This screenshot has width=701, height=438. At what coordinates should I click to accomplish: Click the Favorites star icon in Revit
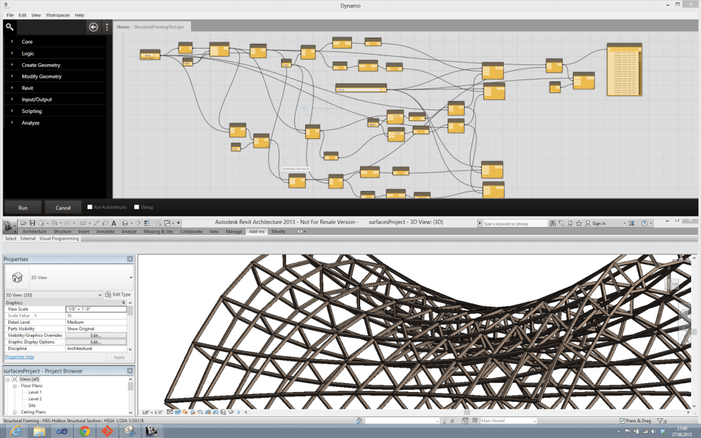[x=578, y=224]
